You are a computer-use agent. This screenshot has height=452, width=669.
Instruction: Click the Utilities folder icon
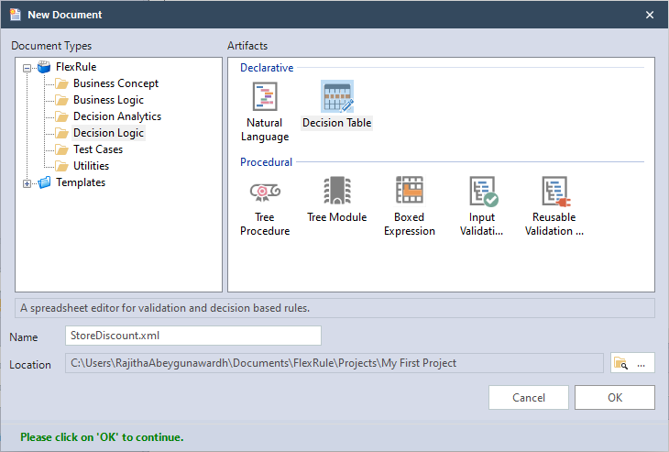(62, 166)
